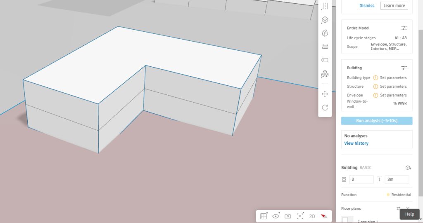
Task: Open Entire Model settings sliders icon
Action: point(404,28)
